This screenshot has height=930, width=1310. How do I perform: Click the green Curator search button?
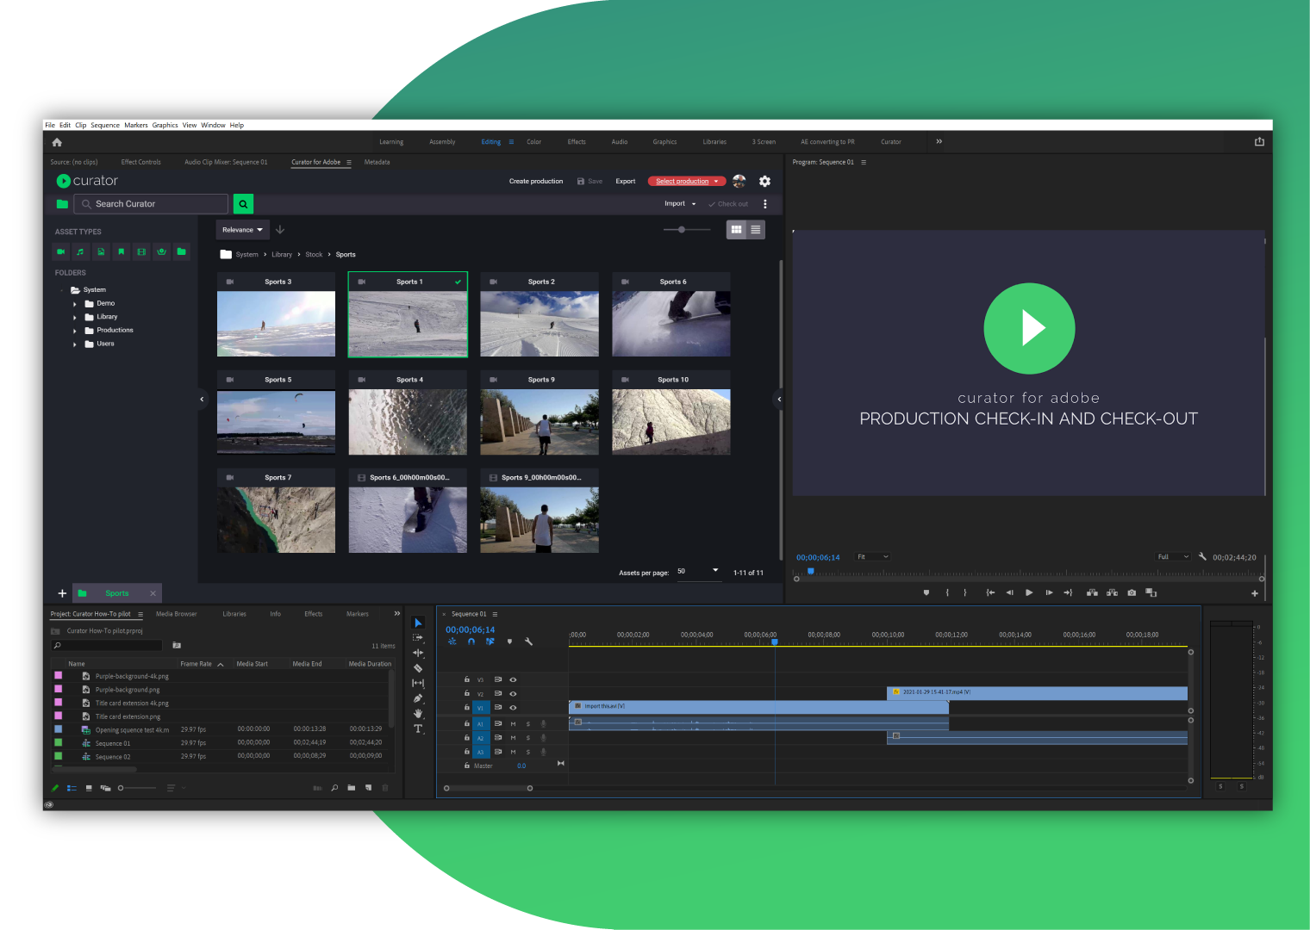coord(243,204)
